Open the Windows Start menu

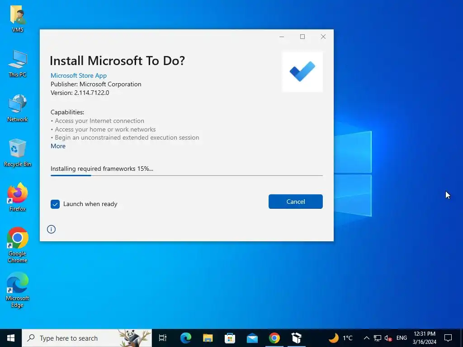(x=11, y=338)
